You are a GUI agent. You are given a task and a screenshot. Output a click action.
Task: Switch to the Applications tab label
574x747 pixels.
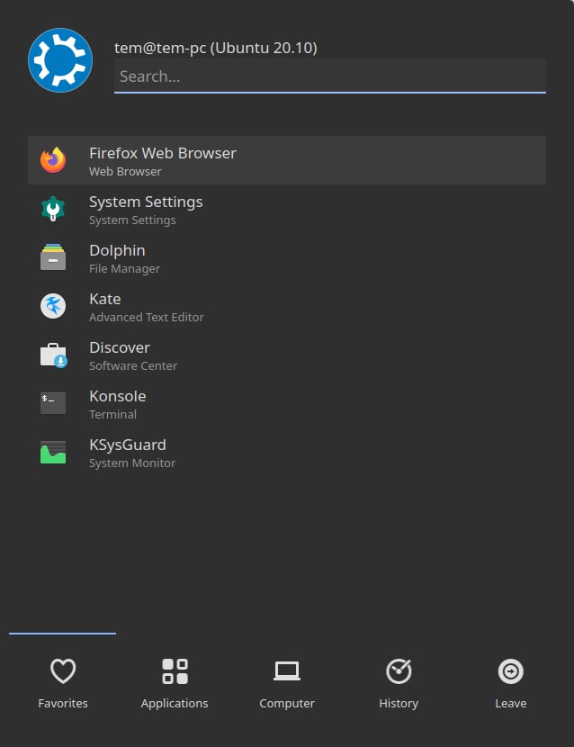click(175, 704)
